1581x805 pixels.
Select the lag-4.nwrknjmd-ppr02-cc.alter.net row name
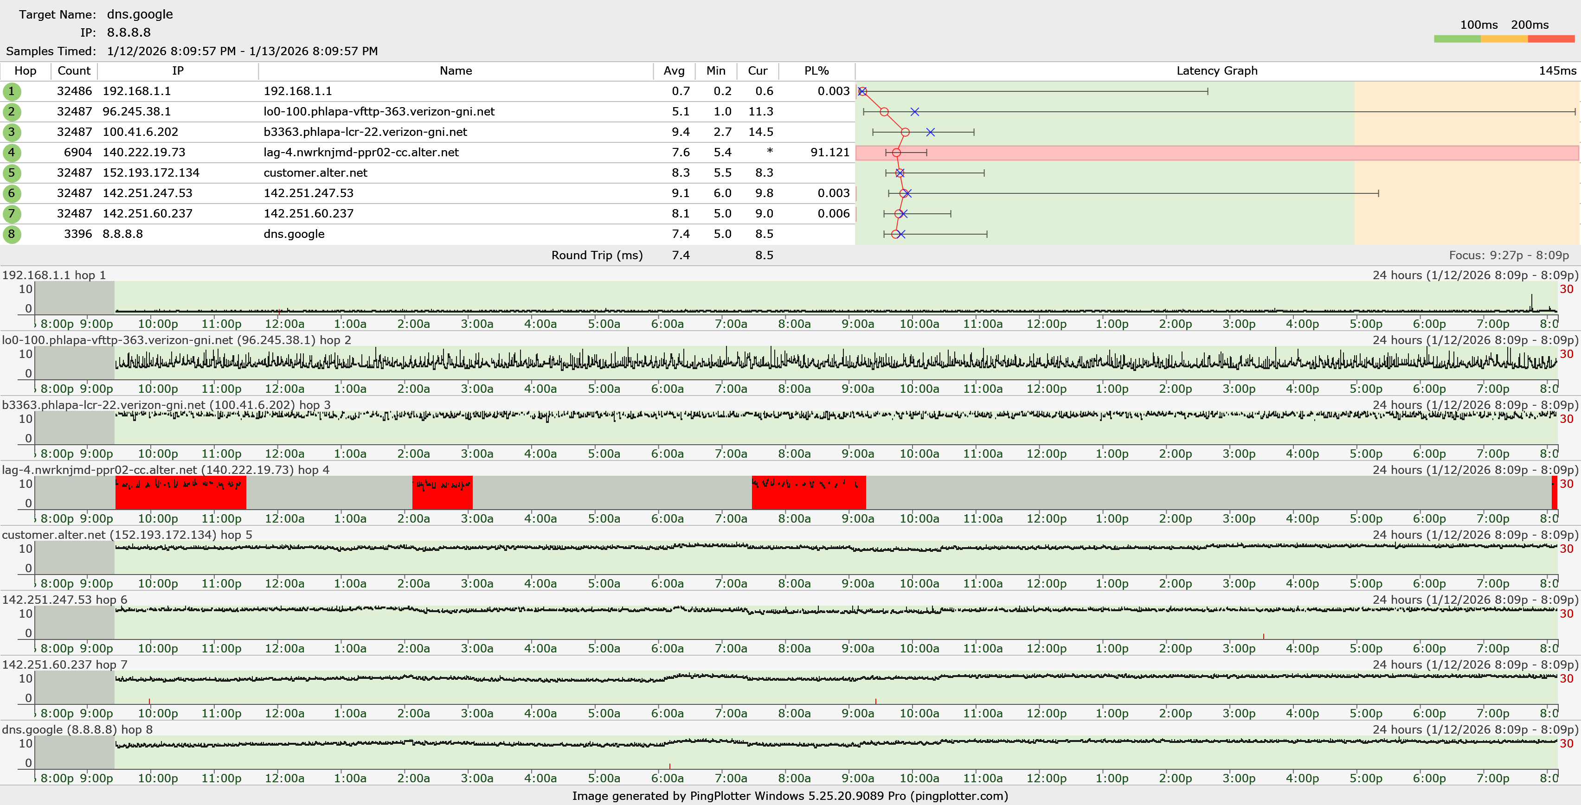[361, 152]
